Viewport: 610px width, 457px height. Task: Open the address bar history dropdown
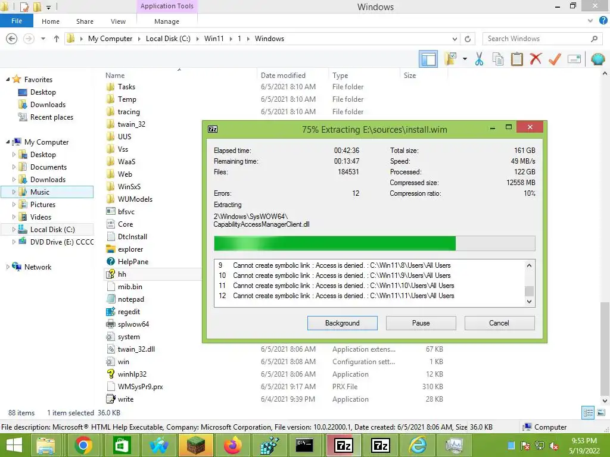click(455, 39)
